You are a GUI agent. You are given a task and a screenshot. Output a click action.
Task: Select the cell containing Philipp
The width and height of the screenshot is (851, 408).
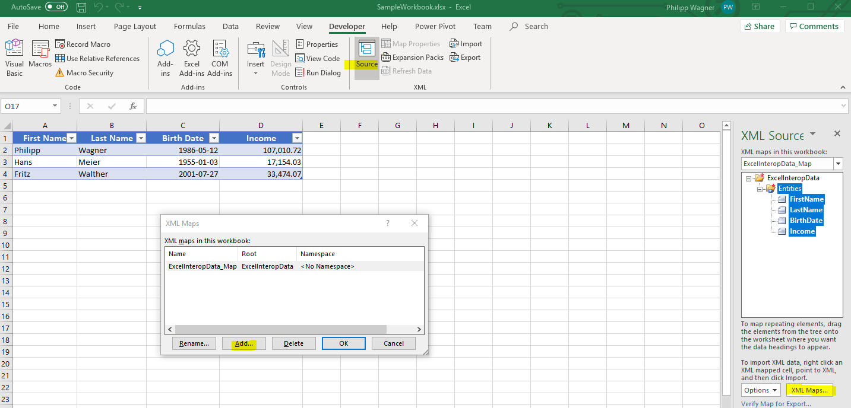point(45,150)
